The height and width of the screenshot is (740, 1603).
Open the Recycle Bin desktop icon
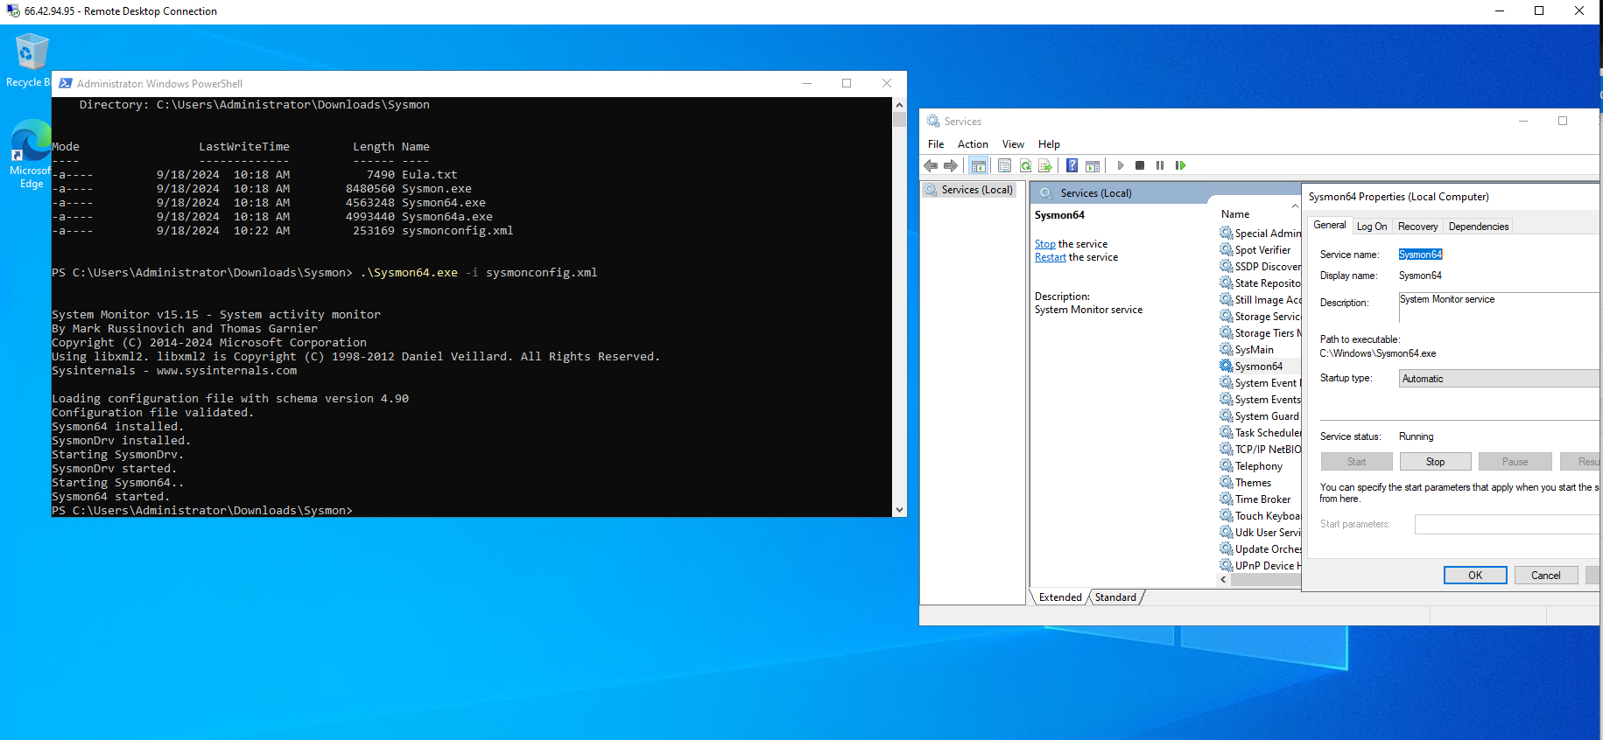(32, 59)
